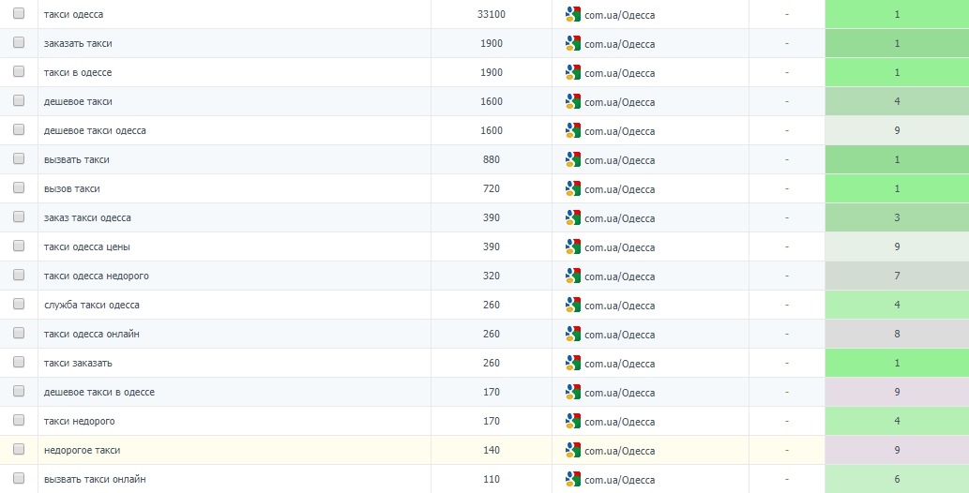Enable the 'вызвать такси' row checkbox

[19, 158]
